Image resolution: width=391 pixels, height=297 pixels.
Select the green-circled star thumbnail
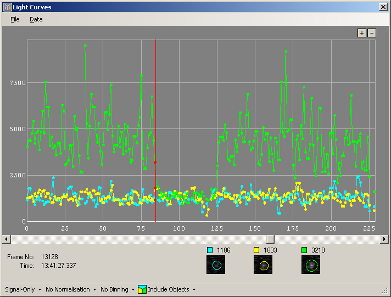click(311, 265)
